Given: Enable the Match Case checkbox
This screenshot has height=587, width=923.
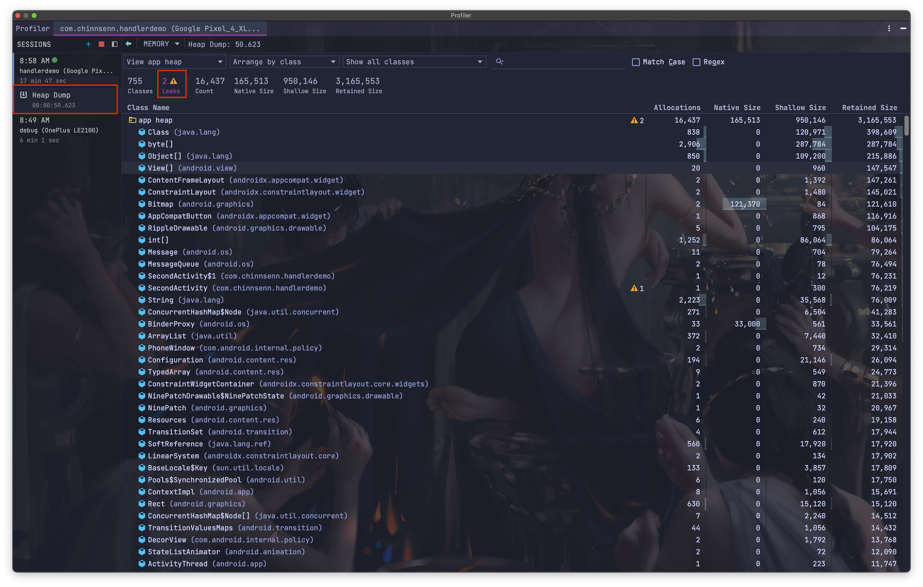Looking at the screenshot, I should pos(636,62).
